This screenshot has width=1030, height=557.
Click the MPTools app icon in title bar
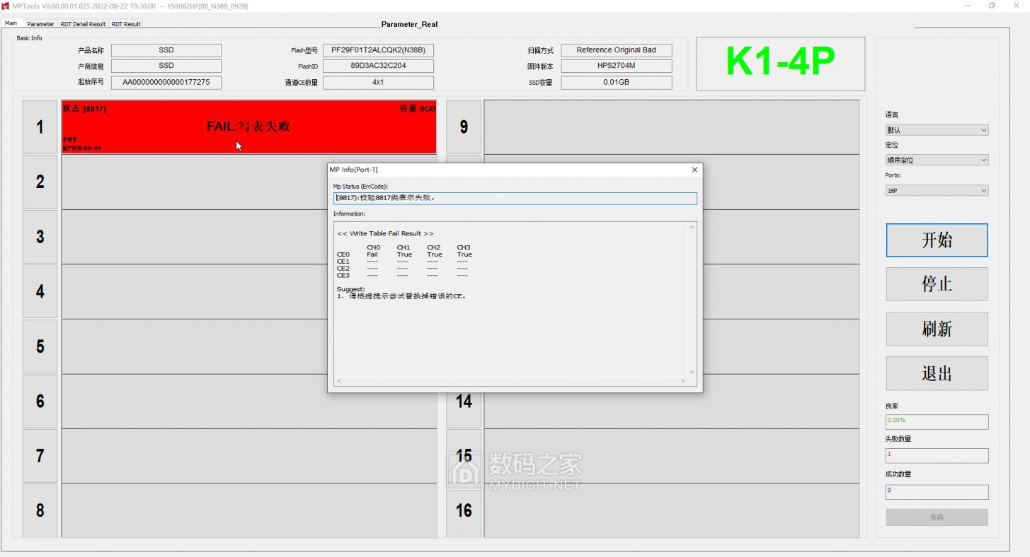tap(6, 6)
